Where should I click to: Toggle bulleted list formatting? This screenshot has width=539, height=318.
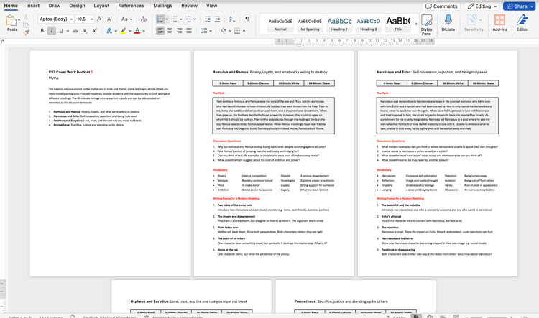click(x=160, y=19)
